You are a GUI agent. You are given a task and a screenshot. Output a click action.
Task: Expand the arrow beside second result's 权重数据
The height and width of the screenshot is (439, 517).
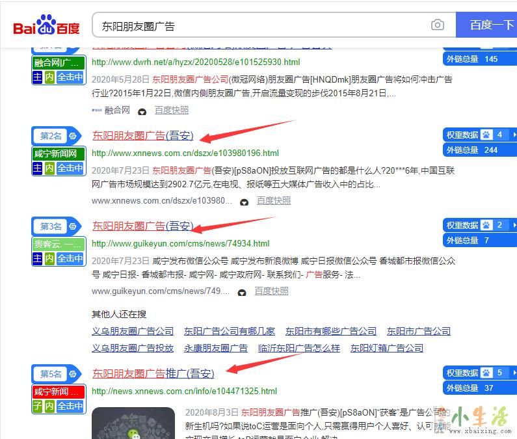[x=514, y=135]
